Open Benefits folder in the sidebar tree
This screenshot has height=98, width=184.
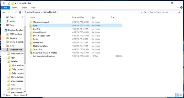pyautogui.click(x=14, y=61)
